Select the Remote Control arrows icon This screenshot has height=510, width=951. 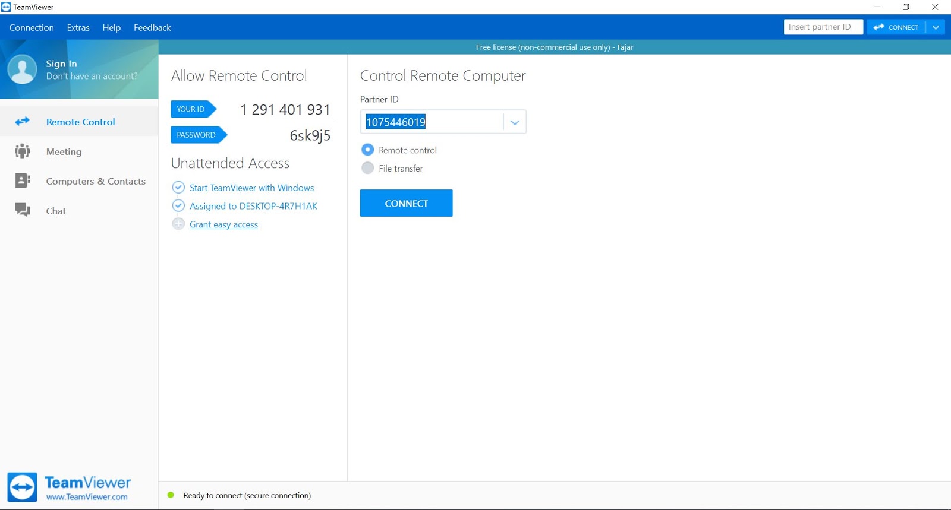22,122
